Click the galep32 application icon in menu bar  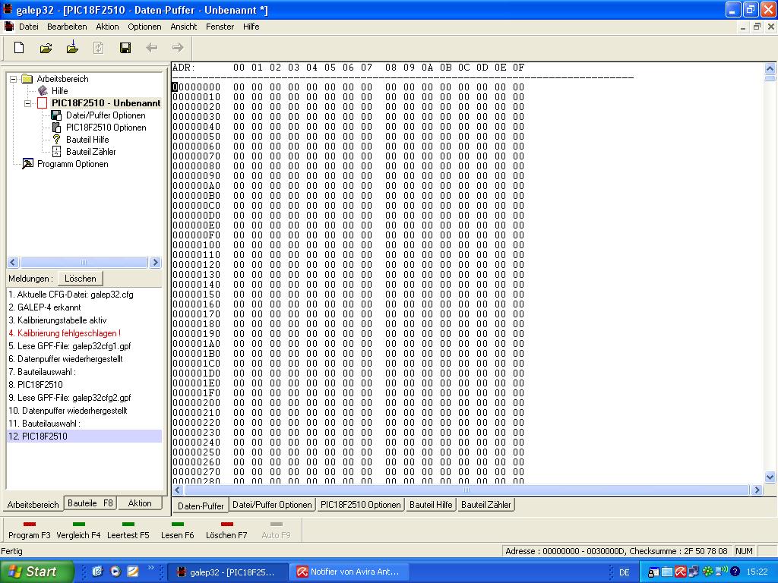[8, 27]
